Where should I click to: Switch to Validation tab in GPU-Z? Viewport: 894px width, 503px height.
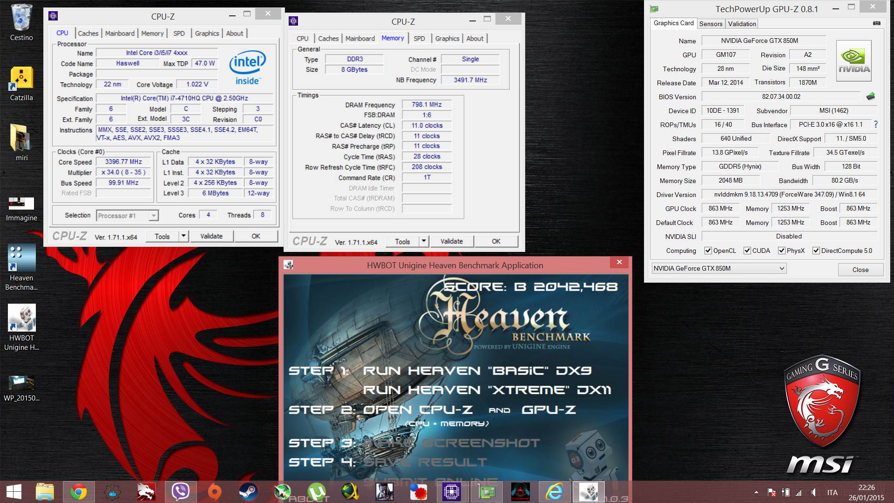(x=742, y=24)
